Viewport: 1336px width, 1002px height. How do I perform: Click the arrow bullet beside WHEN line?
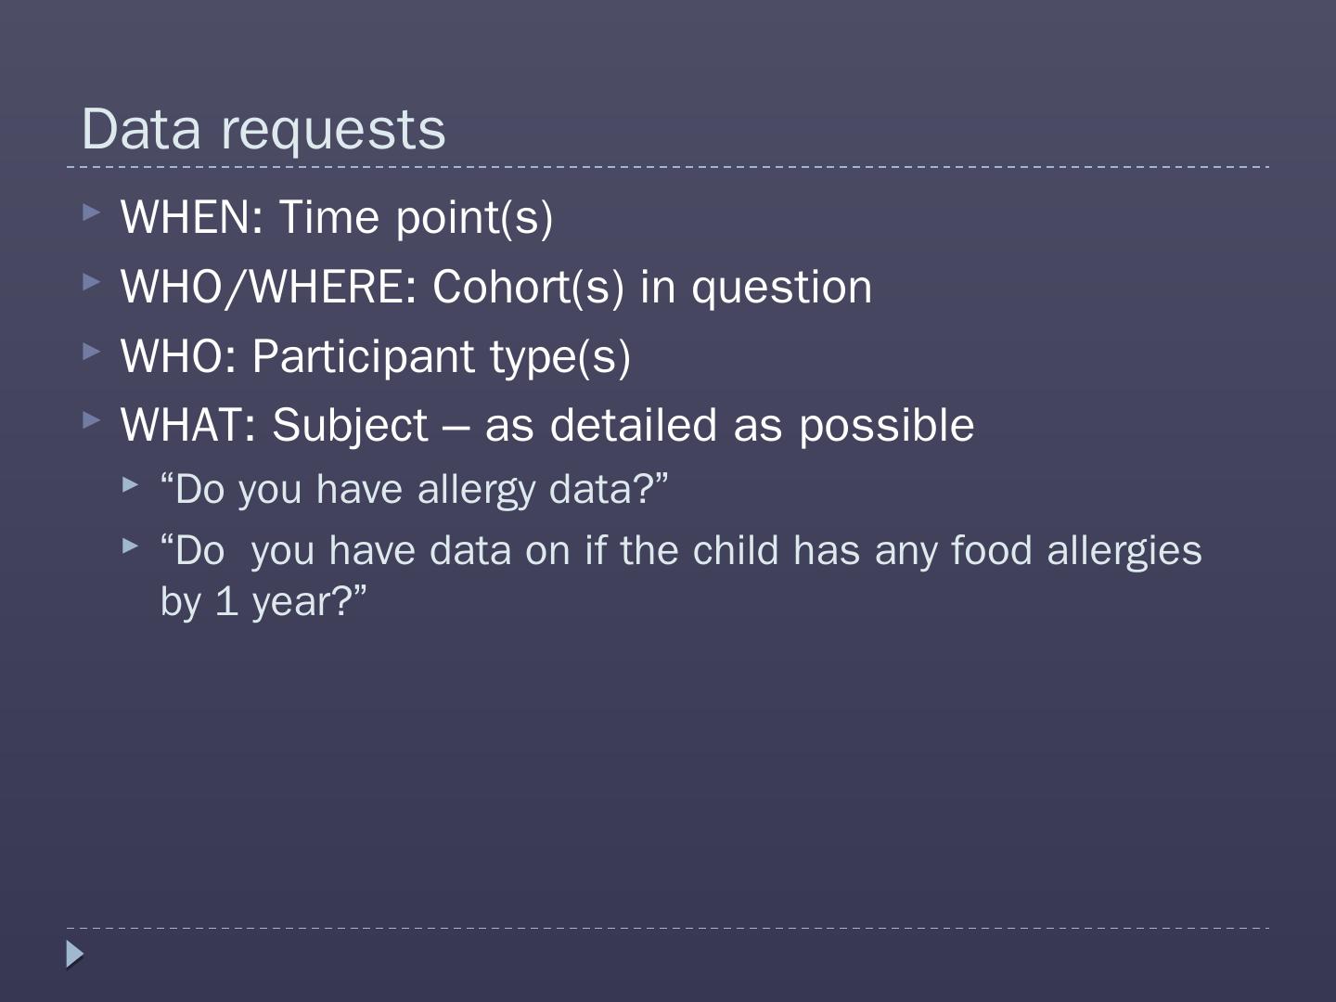(90, 212)
